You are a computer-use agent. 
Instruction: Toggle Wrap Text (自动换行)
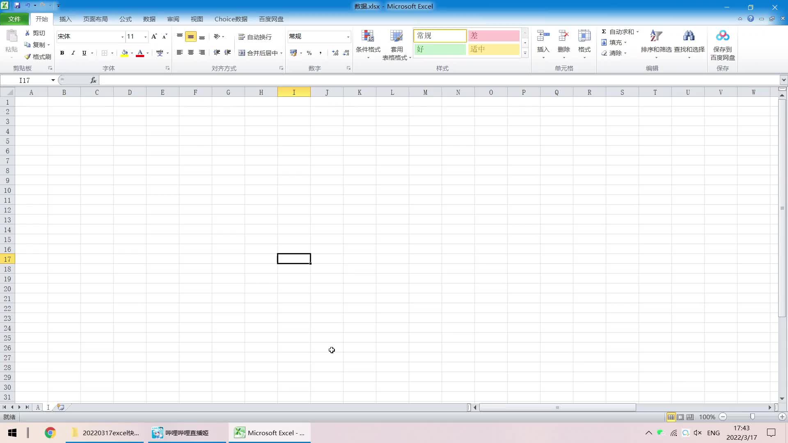(255, 37)
